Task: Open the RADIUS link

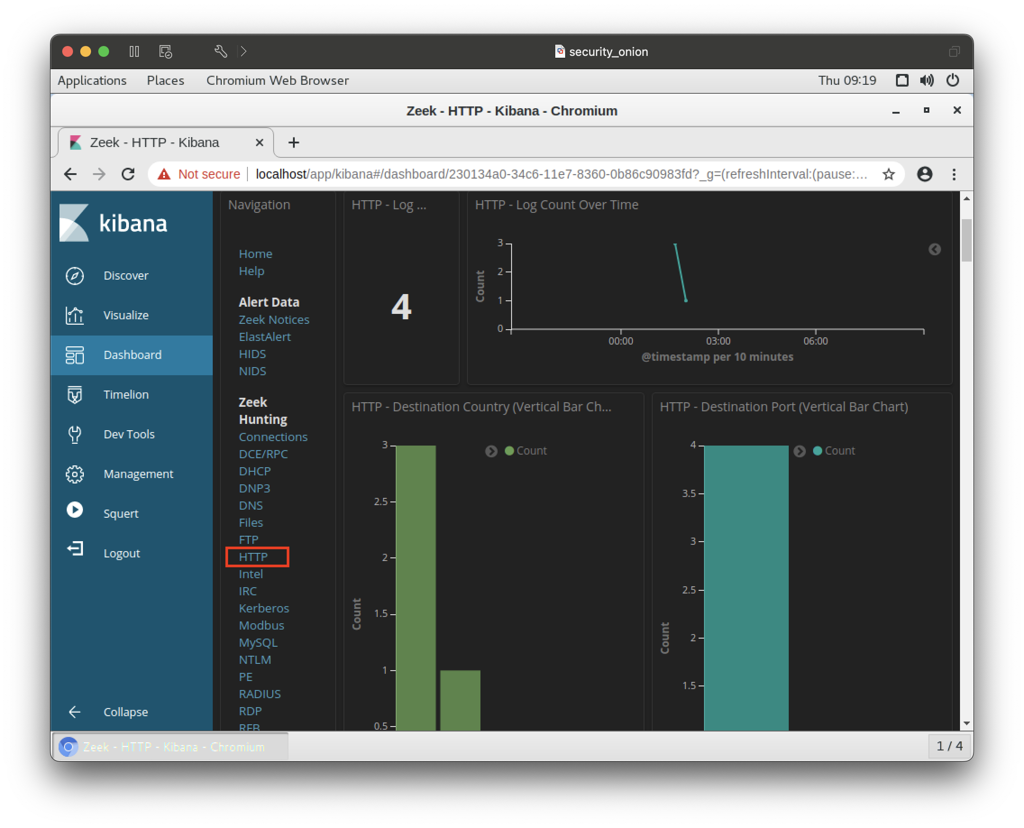Action: (x=259, y=694)
